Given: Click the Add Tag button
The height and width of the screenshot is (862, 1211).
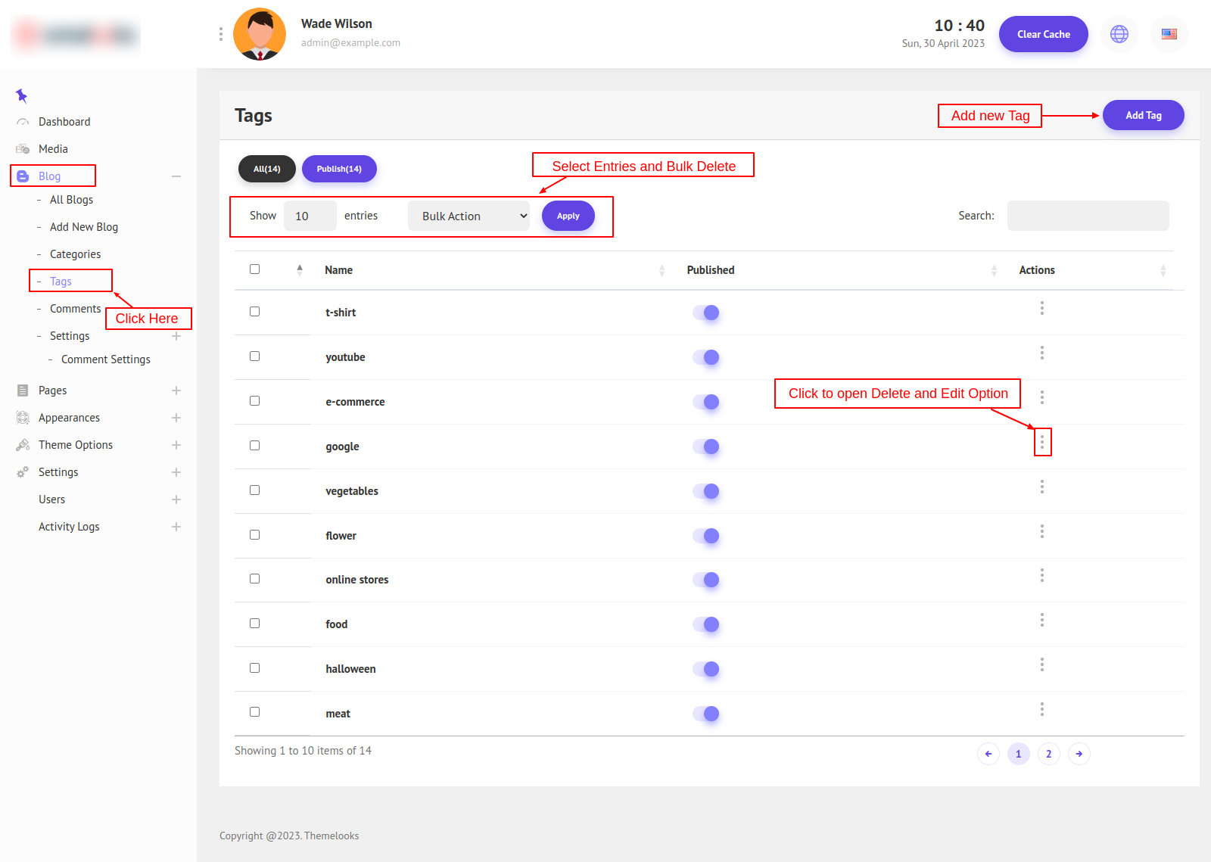Looking at the screenshot, I should [x=1143, y=115].
